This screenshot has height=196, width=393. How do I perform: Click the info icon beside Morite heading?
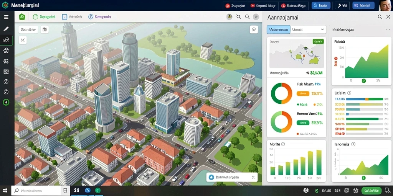pyautogui.click(x=283, y=144)
